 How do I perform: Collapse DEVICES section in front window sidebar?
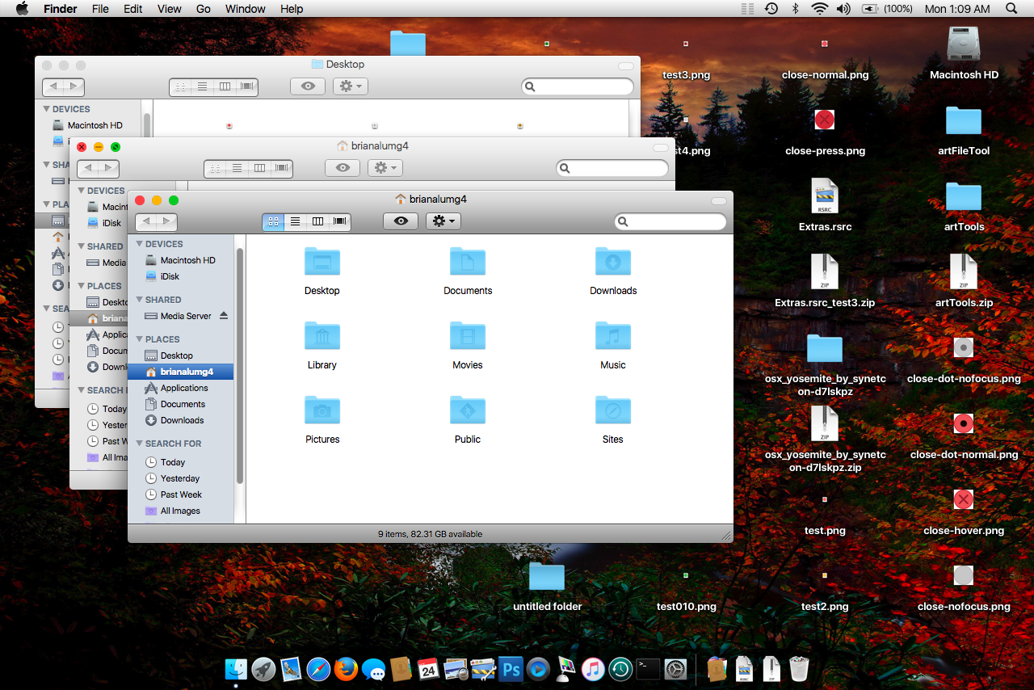pyautogui.click(x=140, y=244)
